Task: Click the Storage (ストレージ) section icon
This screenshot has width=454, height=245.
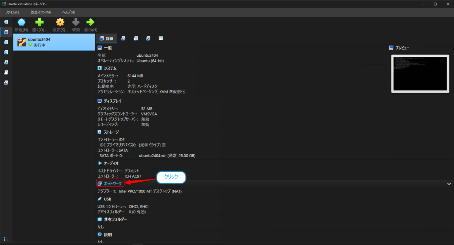Action: 100,132
